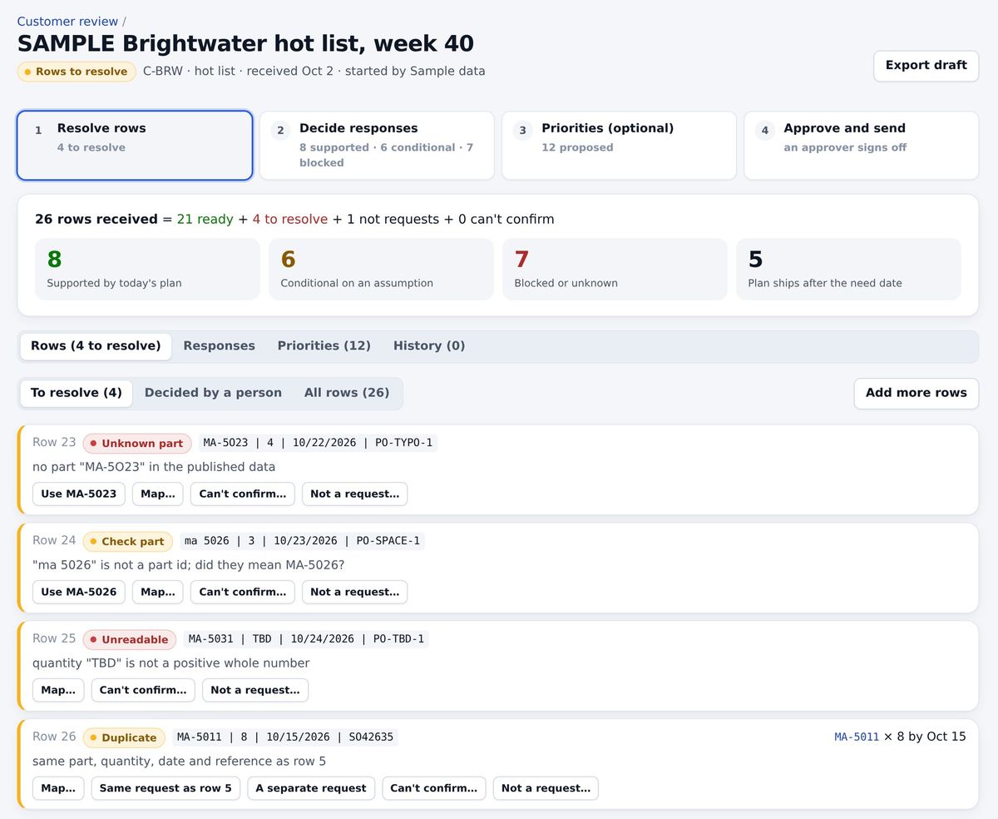Click the SAMPLE Brightwater hot list heading
Viewport: 998px width, 819px height.
click(x=245, y=43)
